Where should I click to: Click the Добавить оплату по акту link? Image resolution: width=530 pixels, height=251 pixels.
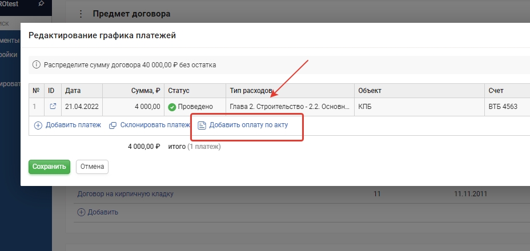[248, 125]
